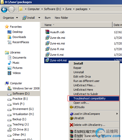
Task: Open the Pictures library icon
Action: coord(9,68)
